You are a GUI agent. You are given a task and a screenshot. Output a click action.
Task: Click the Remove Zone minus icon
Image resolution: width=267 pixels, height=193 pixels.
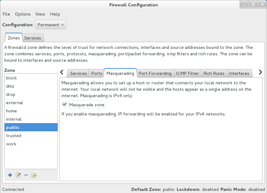pyautogui.click(x=26, y=175)
